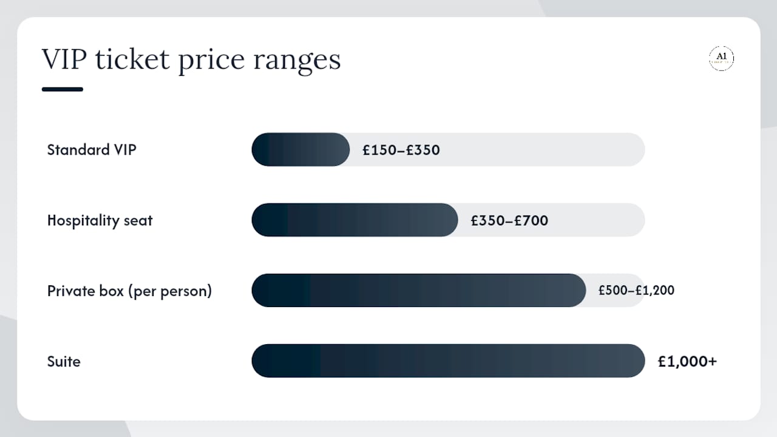Select the £500–£1,200 price text
Viewport: 777px width, 437px height.
[636, 291]
